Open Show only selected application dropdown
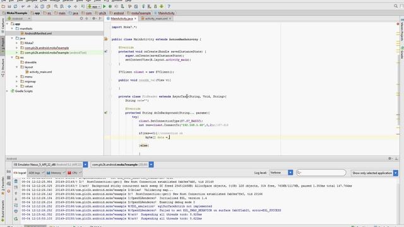 point(396,173)
